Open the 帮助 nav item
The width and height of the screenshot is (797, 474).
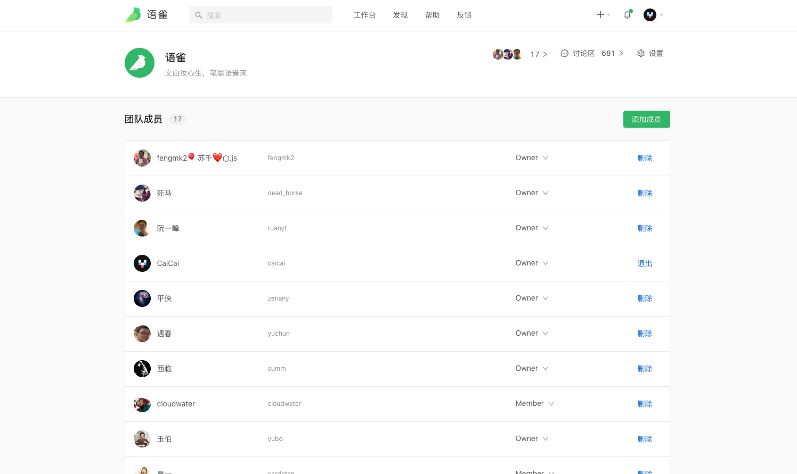432,15
